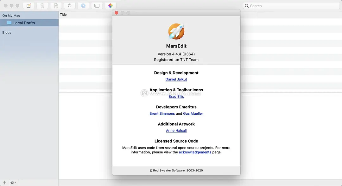Screen dimensions: 342x186
Task: Click the Local Drafts folder icon
Action: 9,23
